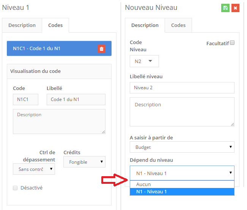Click the Description textarea in Nouveau Niveau
The width and height of the screenshot is (247, 210).
pyautogui.click(x=182, y=112)
